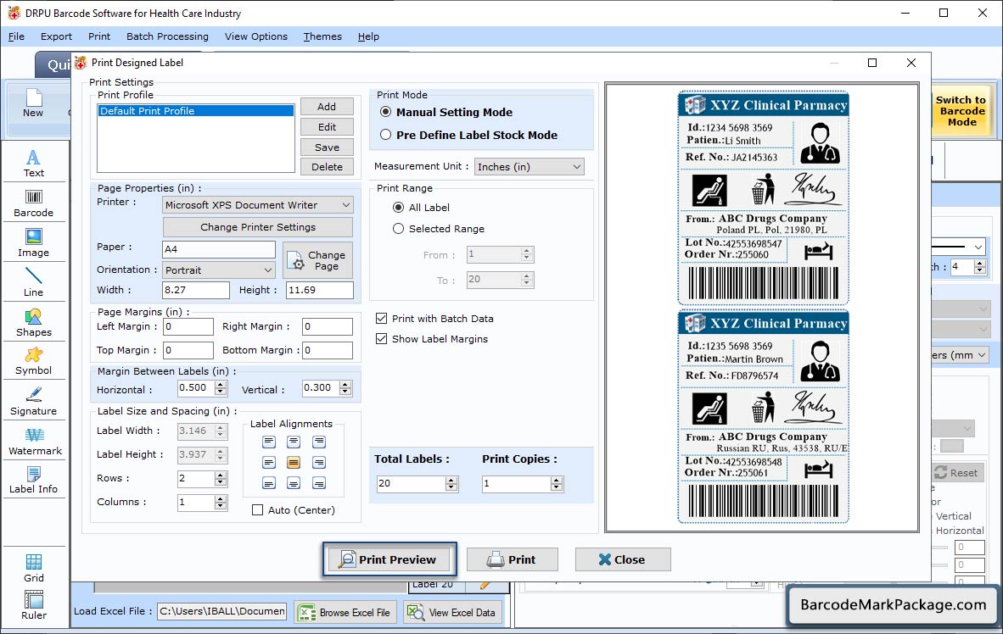Increase the Print Copies stepper

(x=558, y=480)
